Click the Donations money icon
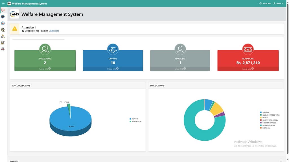289x162 pixels. pyautogui.click(x=248, y=49)
